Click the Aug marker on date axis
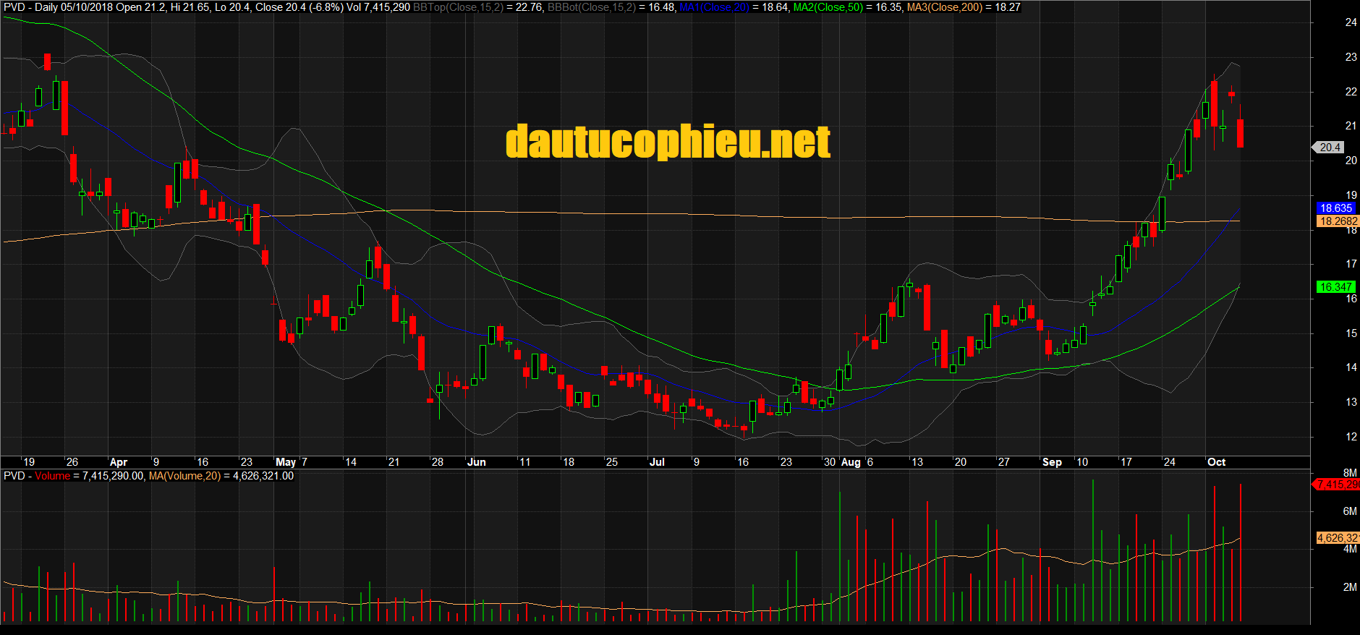Viewport: 1360px width, 635px height. click(851, 462)
